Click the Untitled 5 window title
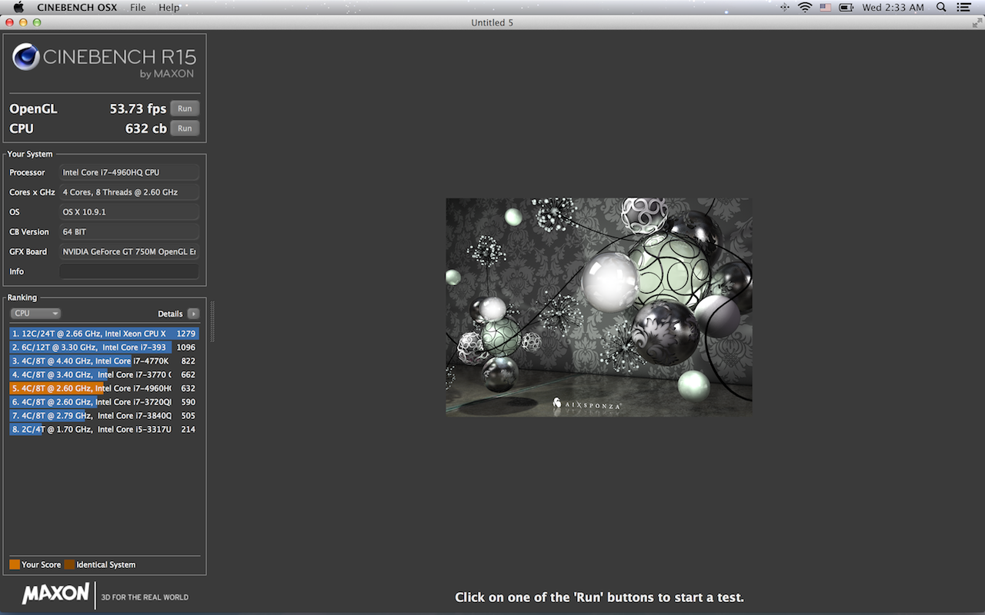The image size is (985, 615). pos(492,22)
